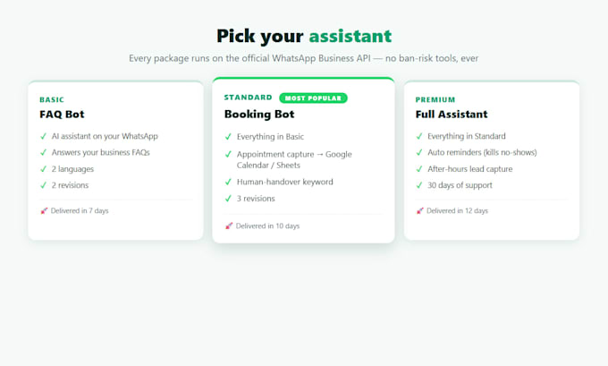Screen dimensions: 608x366
Task: Click checkmark beside Answers your business FAQs
Action: point(44,152)
